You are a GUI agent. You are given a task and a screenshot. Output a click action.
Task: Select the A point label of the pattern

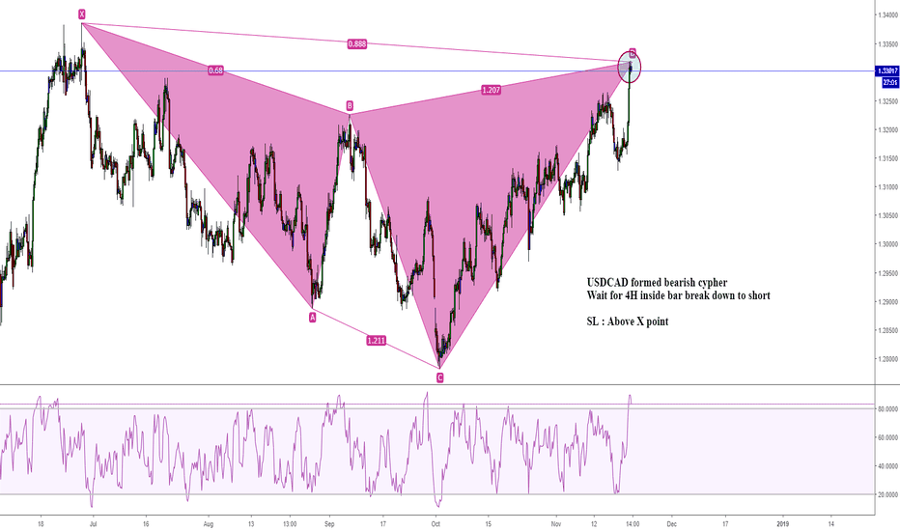point(312,317)
